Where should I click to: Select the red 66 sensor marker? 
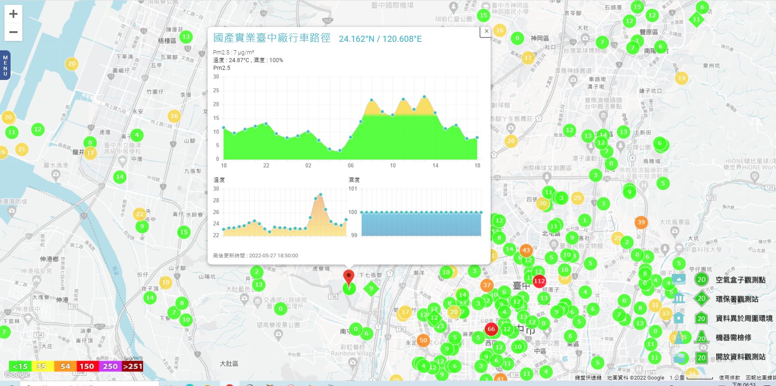click(x=491, y=329)
